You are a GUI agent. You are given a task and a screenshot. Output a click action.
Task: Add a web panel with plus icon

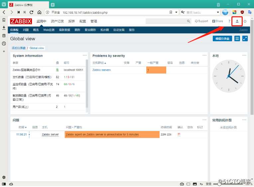click(4, 52)
